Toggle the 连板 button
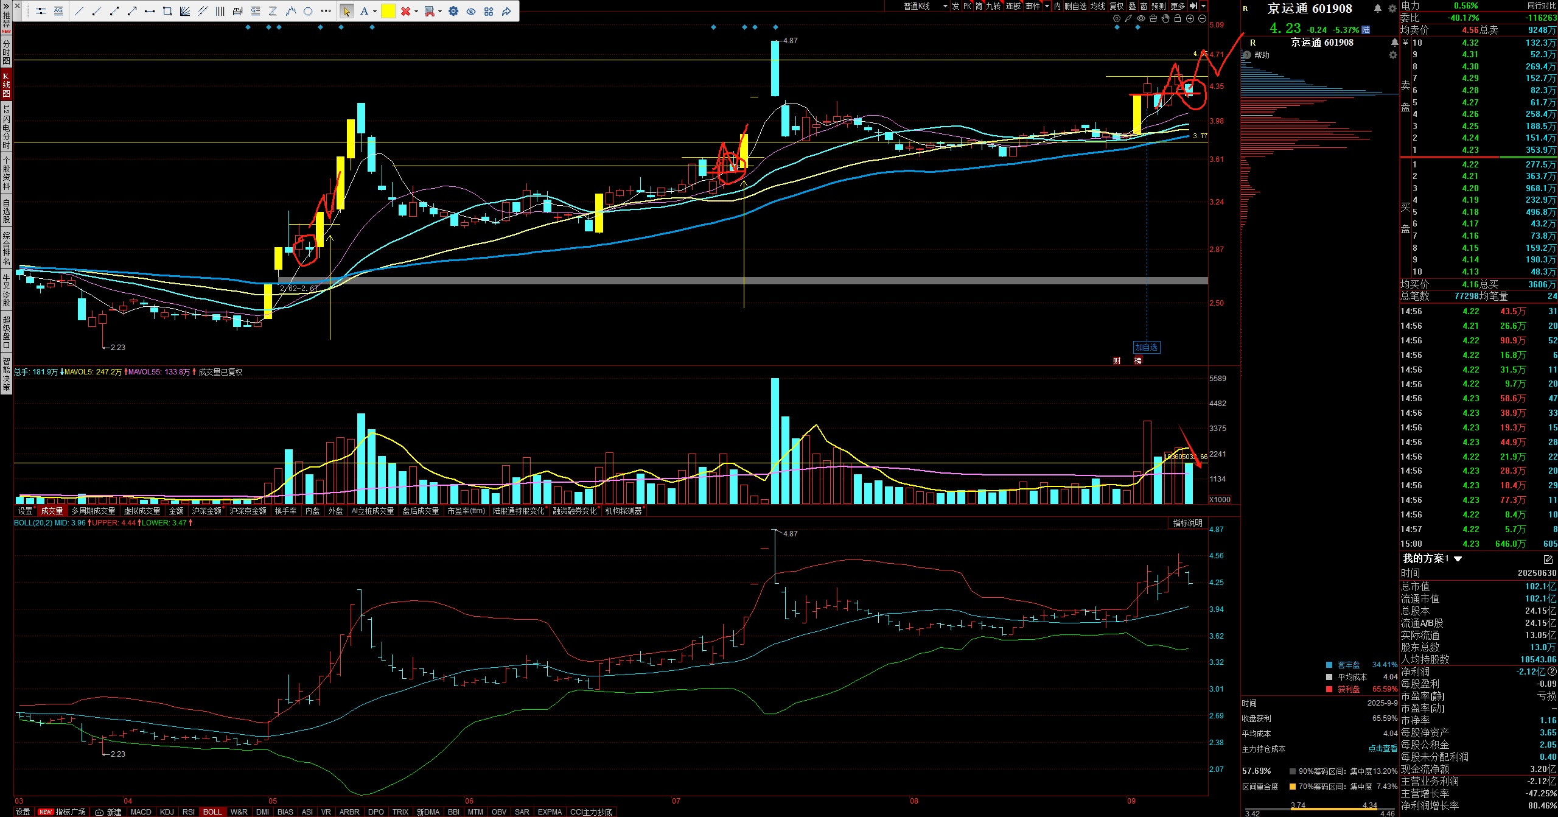Viewport: 1558px width, 817px height. click(x=1013, y=6)
